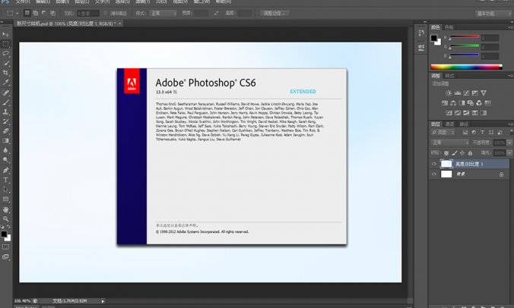Toggle lock transparent pixels

446,153
